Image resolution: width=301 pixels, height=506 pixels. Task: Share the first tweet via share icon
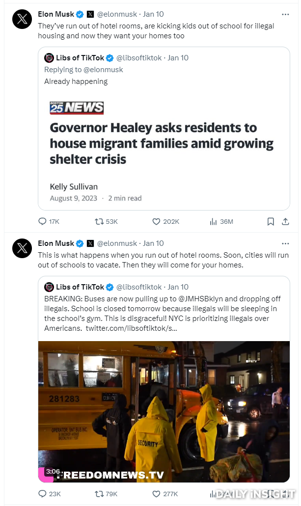(x=285, y=221)
